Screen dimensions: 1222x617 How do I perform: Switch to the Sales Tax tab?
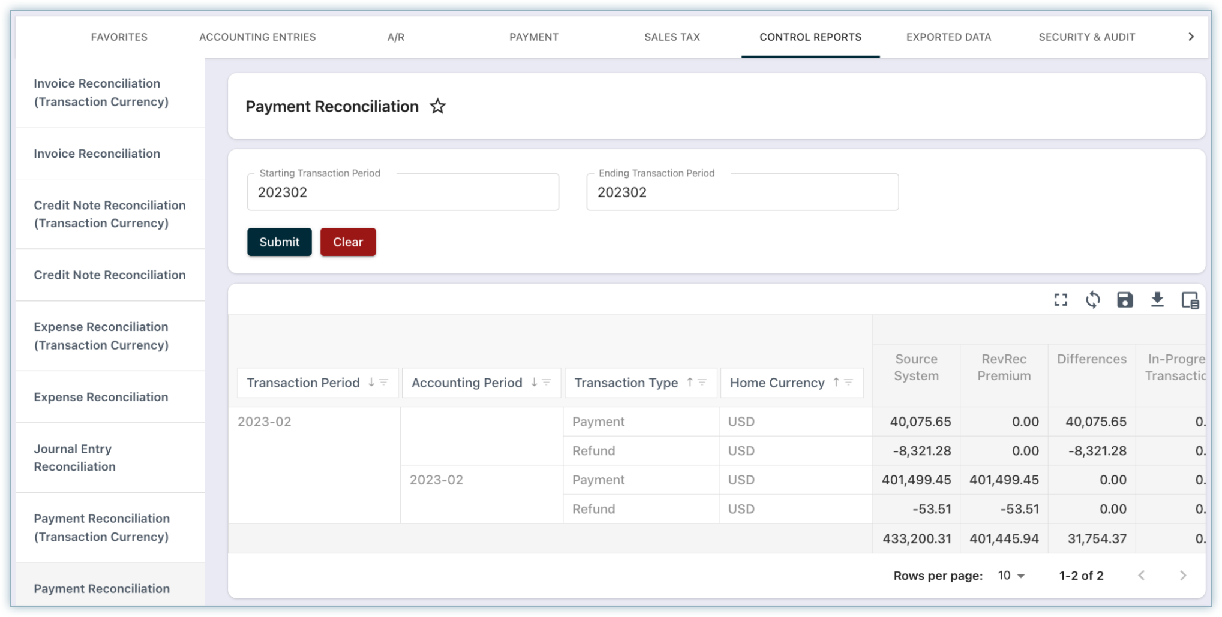672,37
